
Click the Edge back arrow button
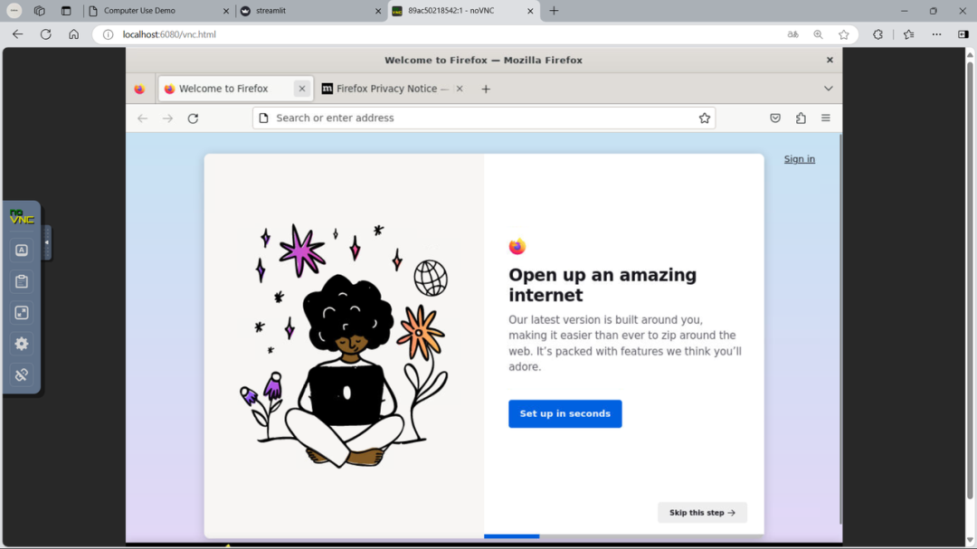pyautogui.click(x=17, y=34)
